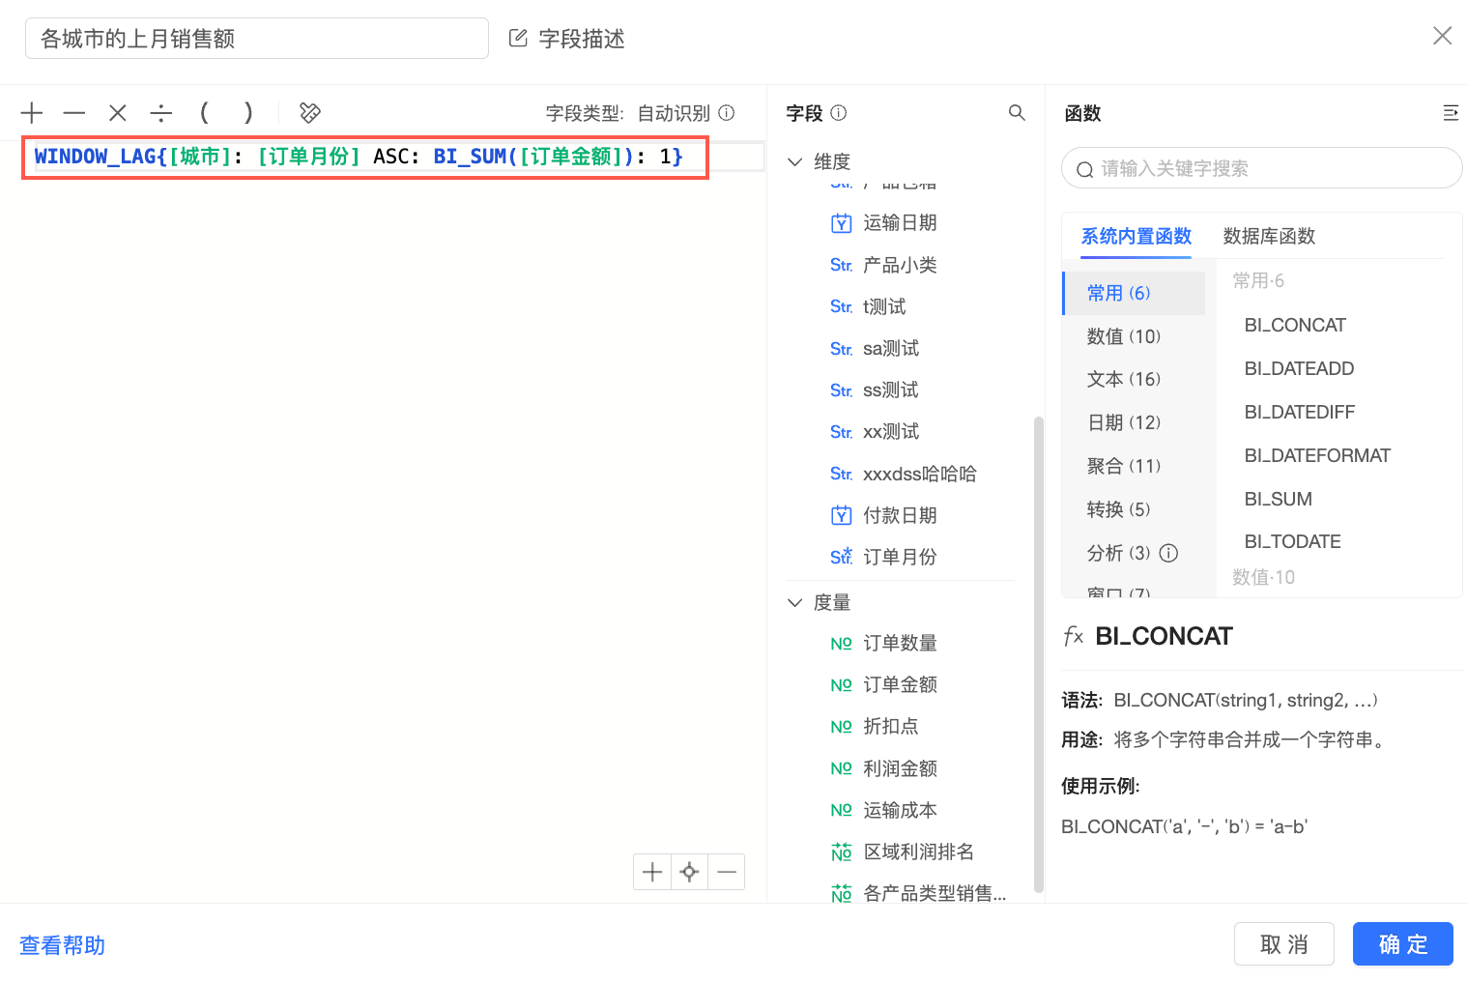Click the field list vertical scrollbar
The width and height of the screenshot is (1467, 982).
[1039, 654]
